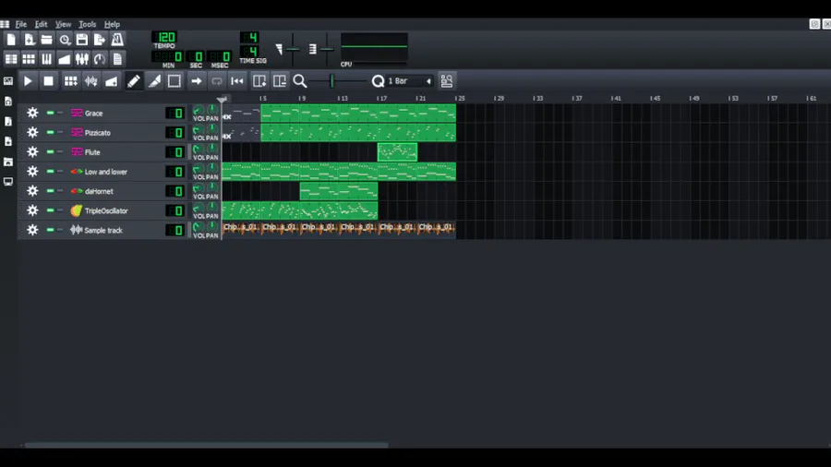Open the Help menu
The height and width of the screenshot is (467, 831).
tap(112, 24)
